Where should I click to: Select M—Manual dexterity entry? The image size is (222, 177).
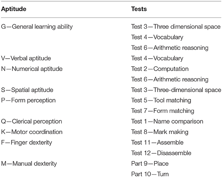pyautogui.click(x=29, y=164)
